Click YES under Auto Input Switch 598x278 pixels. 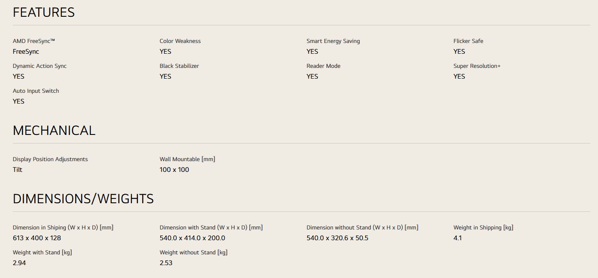tap(18, 101)
